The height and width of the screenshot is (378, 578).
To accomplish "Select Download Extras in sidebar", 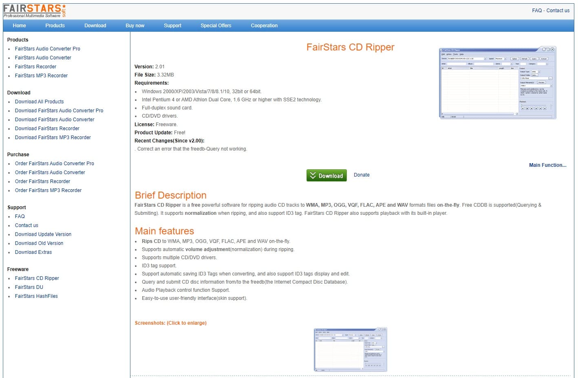I will point(33,252).
